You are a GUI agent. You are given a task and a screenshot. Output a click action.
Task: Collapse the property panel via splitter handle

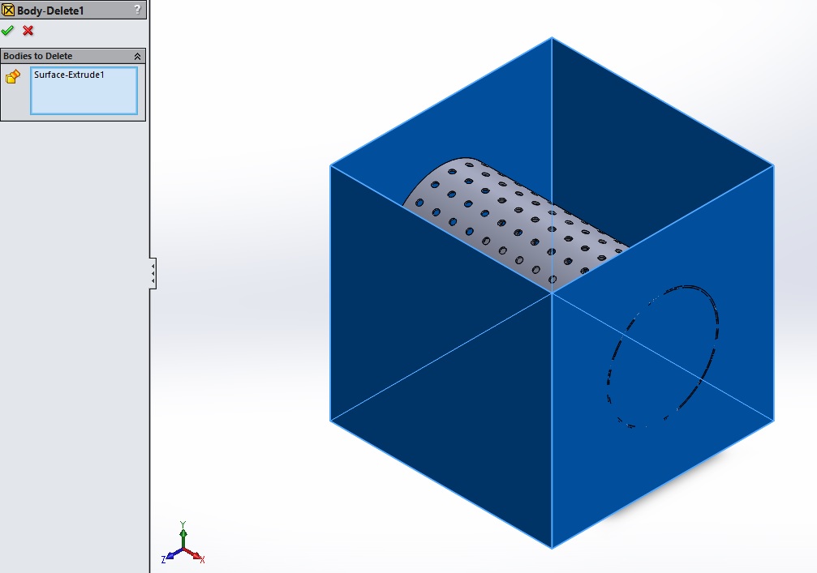153,273
